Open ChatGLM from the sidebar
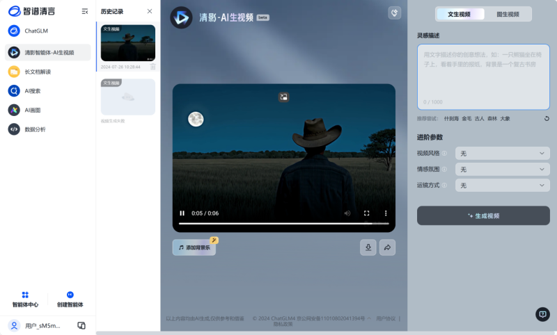The width and height of the screenshot is (557, 335). [x=48, y=31]
